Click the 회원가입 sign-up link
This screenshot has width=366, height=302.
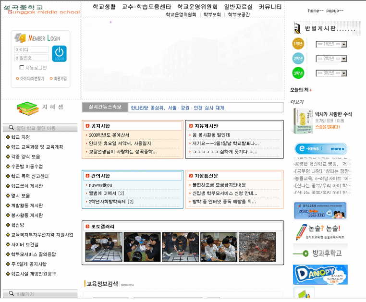point(60,78)
